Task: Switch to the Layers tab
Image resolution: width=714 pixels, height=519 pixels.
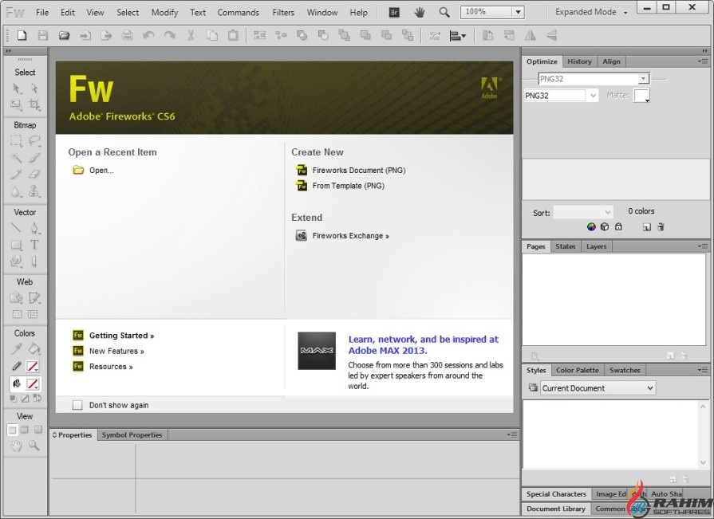Action: (596, 246)
